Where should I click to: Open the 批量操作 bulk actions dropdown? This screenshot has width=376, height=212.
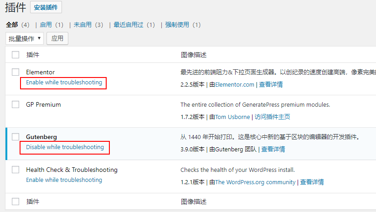[25, 39]
